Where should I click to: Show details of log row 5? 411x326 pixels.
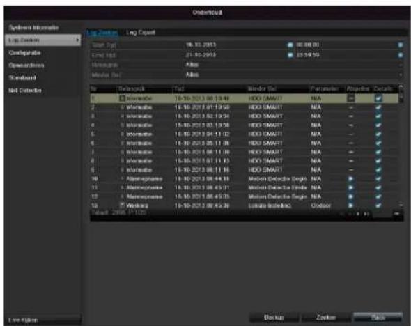coord(378,134)
